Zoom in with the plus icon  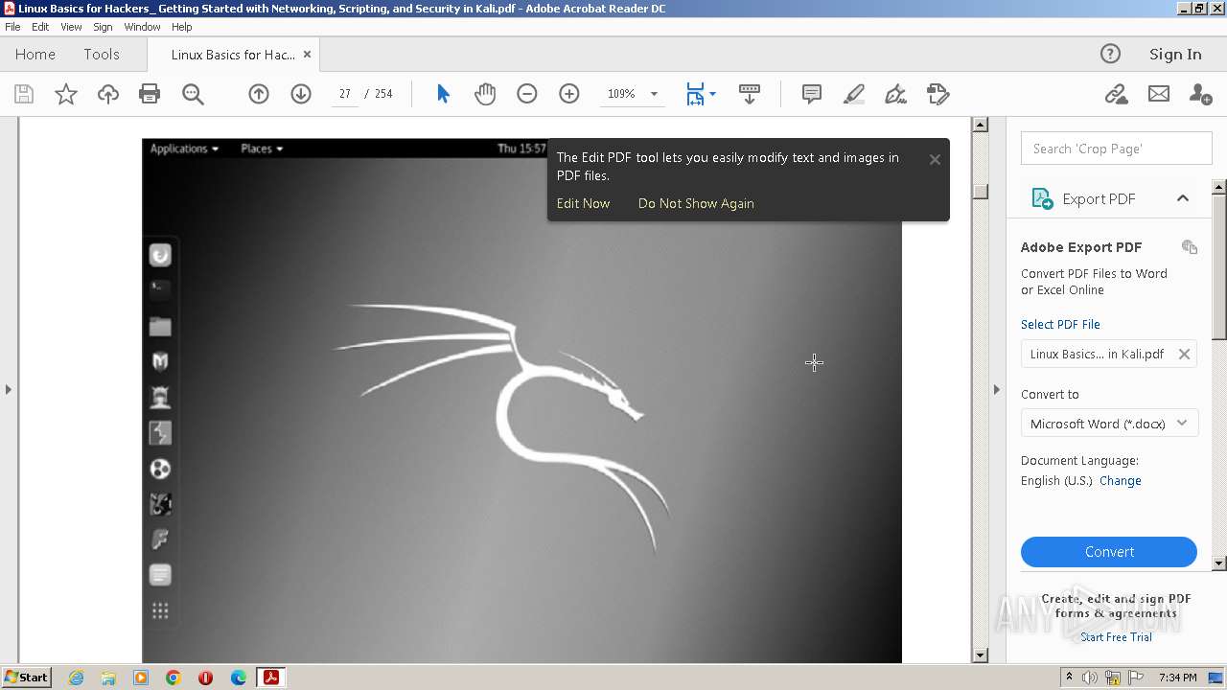tap(569, 94)
